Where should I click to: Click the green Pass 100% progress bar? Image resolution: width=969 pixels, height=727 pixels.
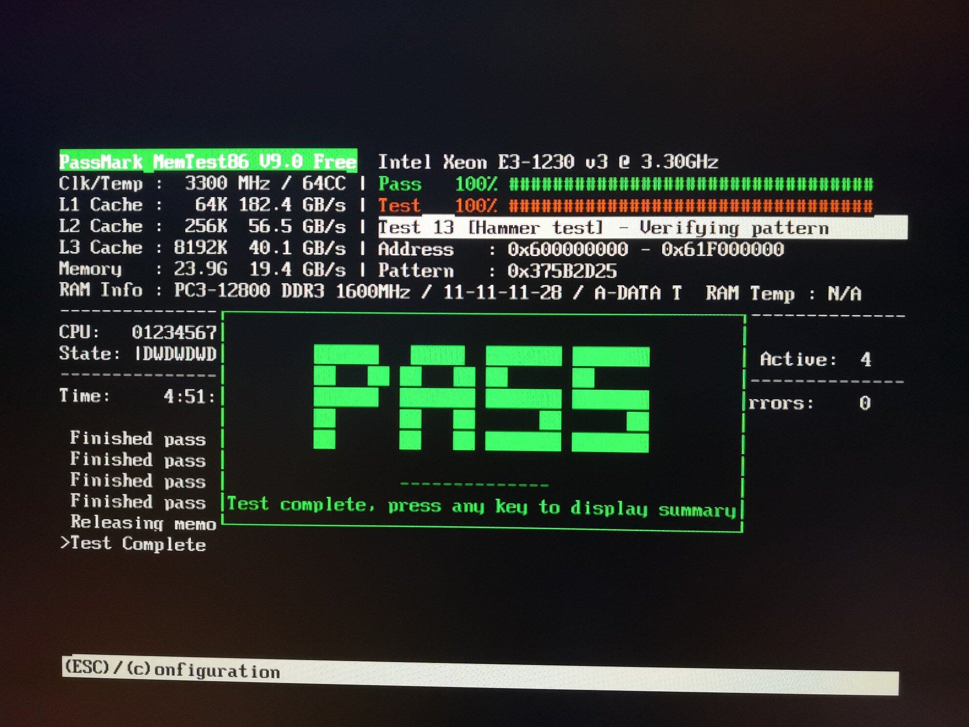coord(626,184)
